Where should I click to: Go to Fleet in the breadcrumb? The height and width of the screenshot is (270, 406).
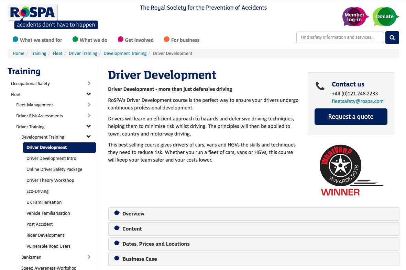(x=57, y=54)
